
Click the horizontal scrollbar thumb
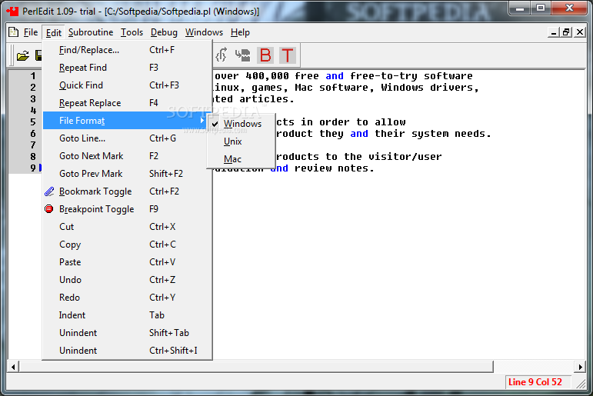[x=256, y=367]
